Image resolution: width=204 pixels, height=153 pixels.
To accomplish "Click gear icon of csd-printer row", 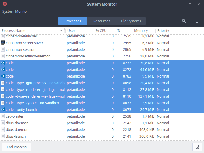I will 3,116.
